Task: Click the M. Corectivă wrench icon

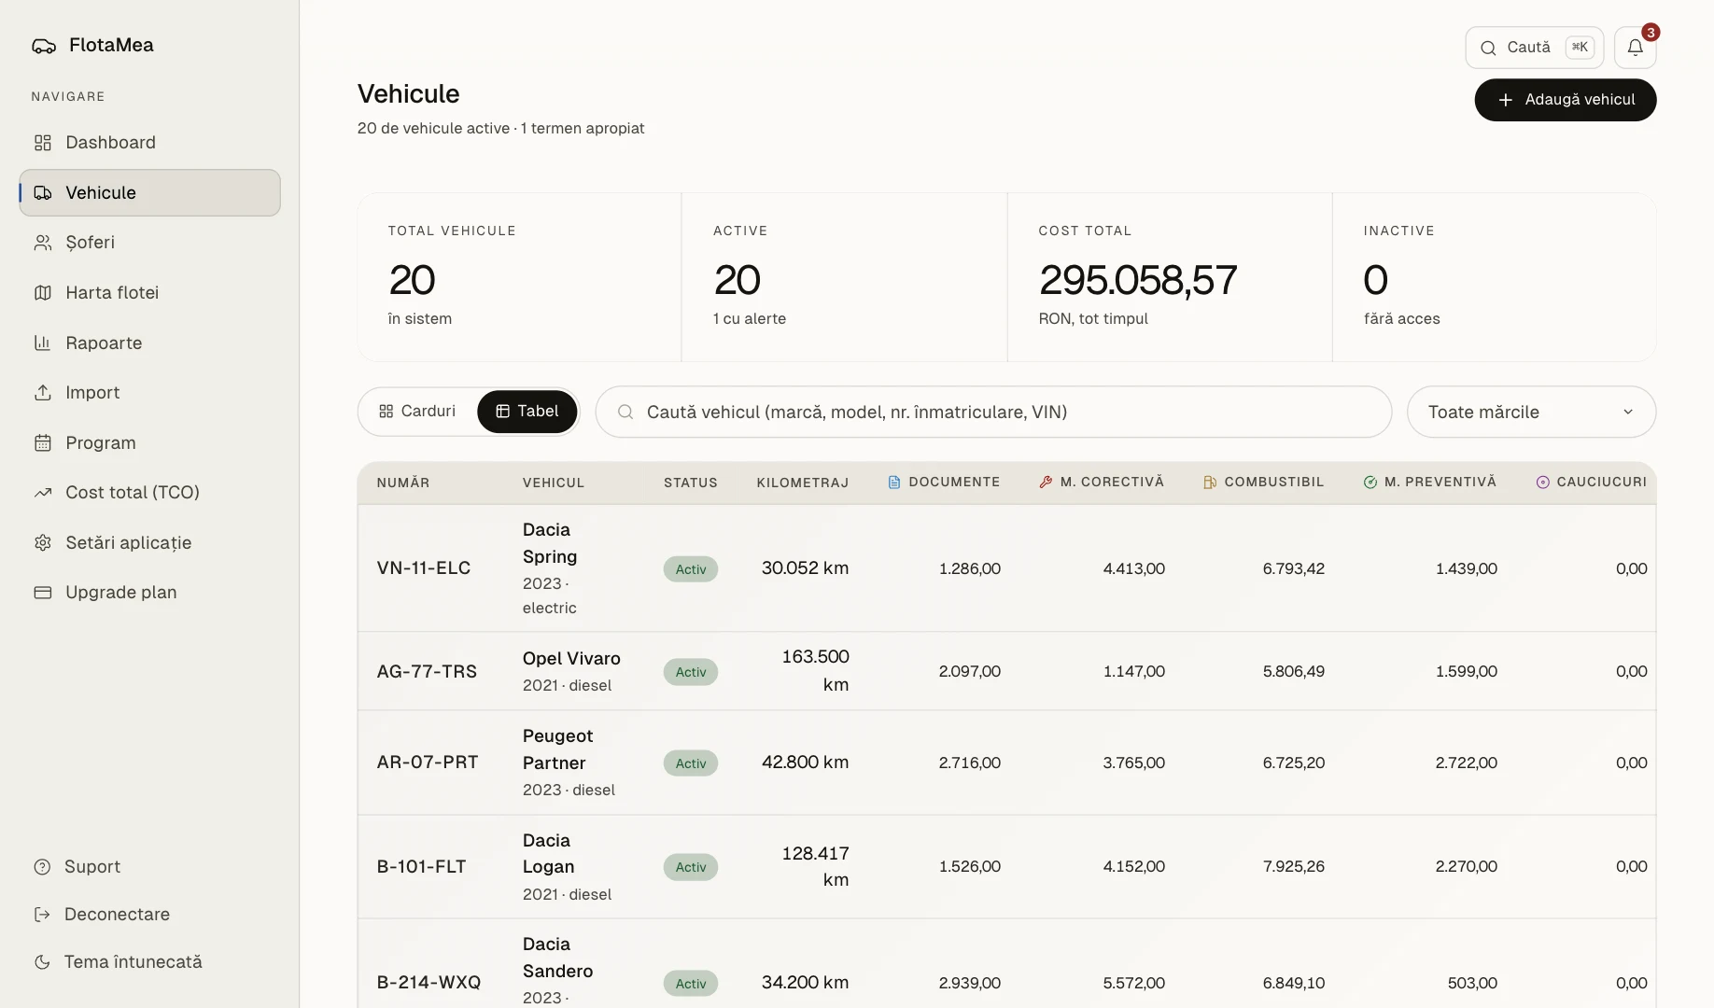Action: 1046,483
